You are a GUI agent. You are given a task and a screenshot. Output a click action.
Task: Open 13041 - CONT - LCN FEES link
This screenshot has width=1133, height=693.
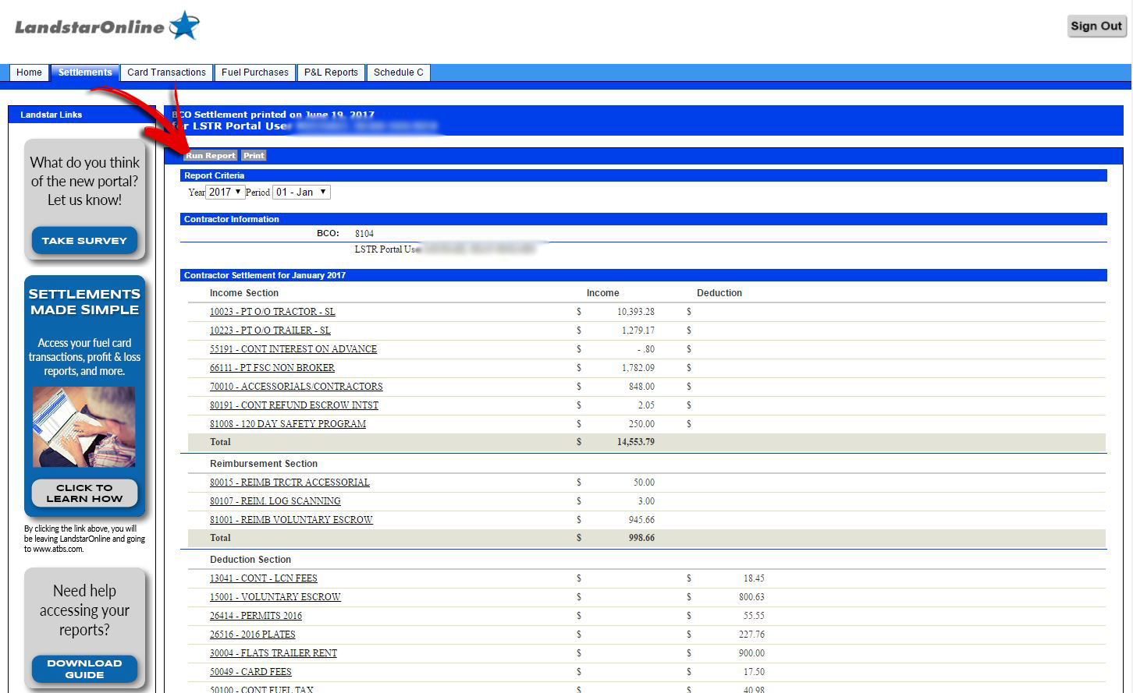tap(264, 578)
